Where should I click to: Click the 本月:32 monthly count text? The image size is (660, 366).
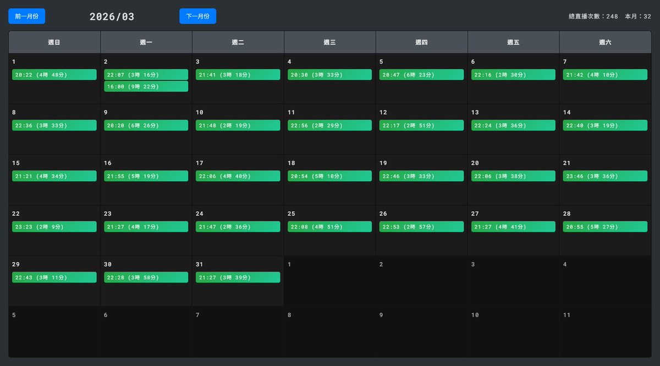coord(638,17)
